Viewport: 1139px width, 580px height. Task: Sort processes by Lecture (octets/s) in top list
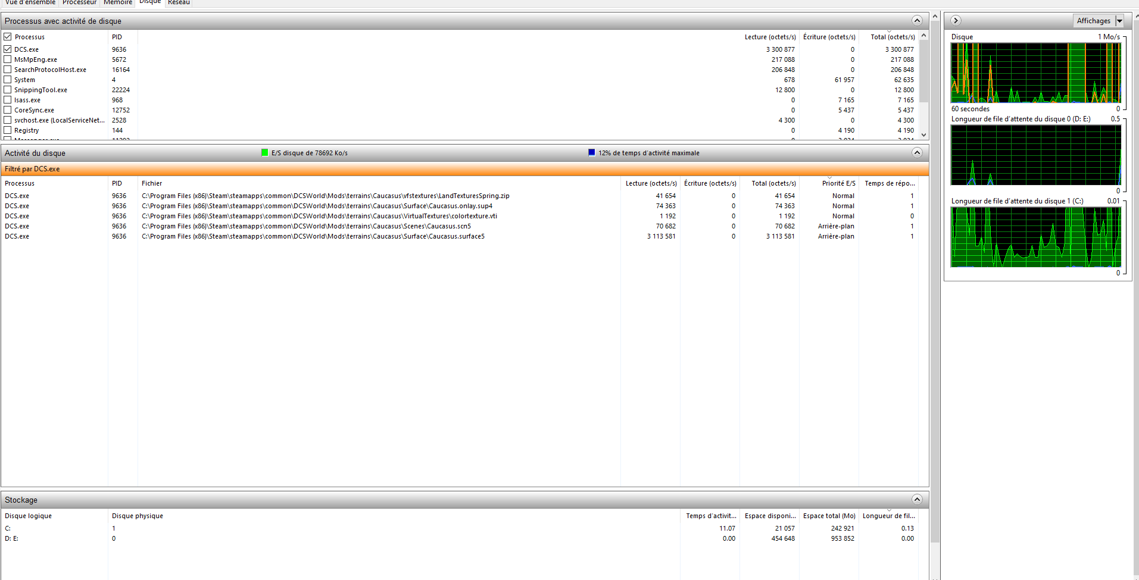pos(769,37)
